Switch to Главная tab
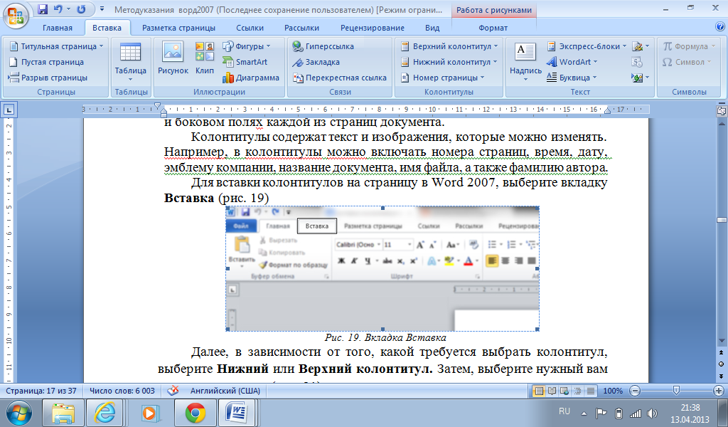Image resolution: width=728 pixels, height=427 pixels. click(58, 28)
